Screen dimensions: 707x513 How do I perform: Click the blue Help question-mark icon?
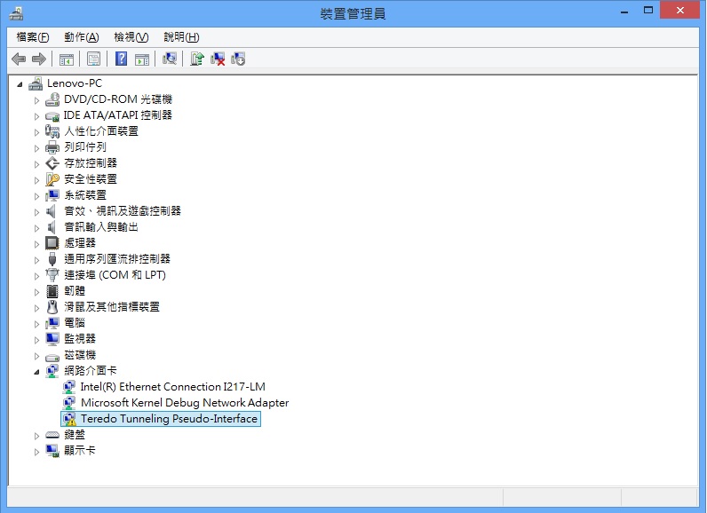coord(122,59)
